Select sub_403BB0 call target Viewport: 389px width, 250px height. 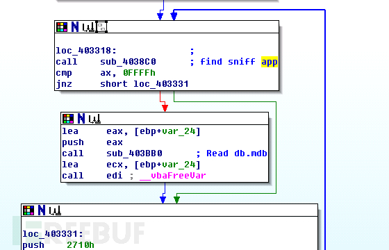(x=135, y=153)
